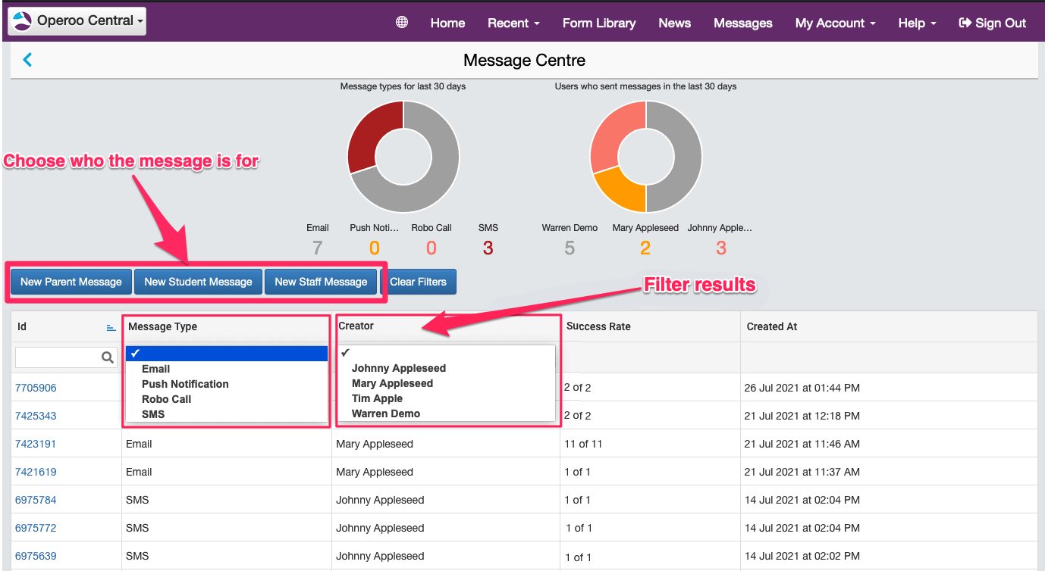Click the Operoo logo icon
Screen dimensions: 1045x571
[x=23, y=21]
